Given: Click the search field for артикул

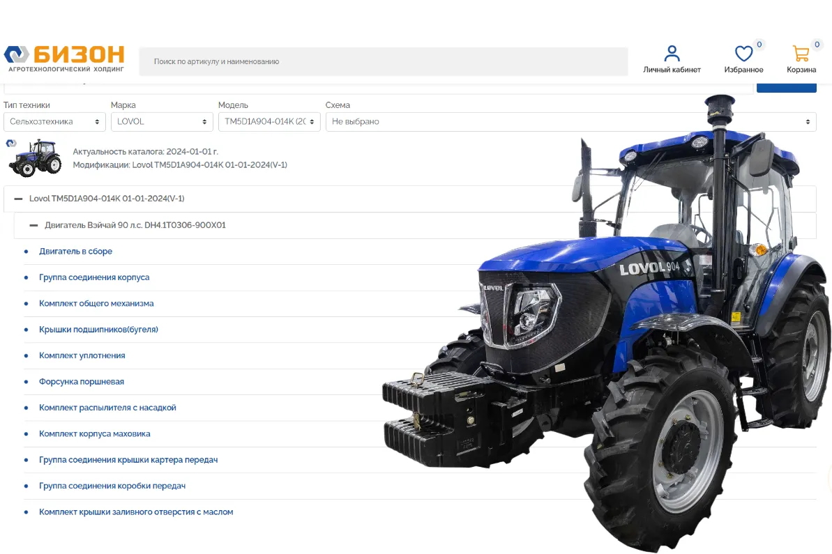Looking at the screenshot, I should [383, 61].
